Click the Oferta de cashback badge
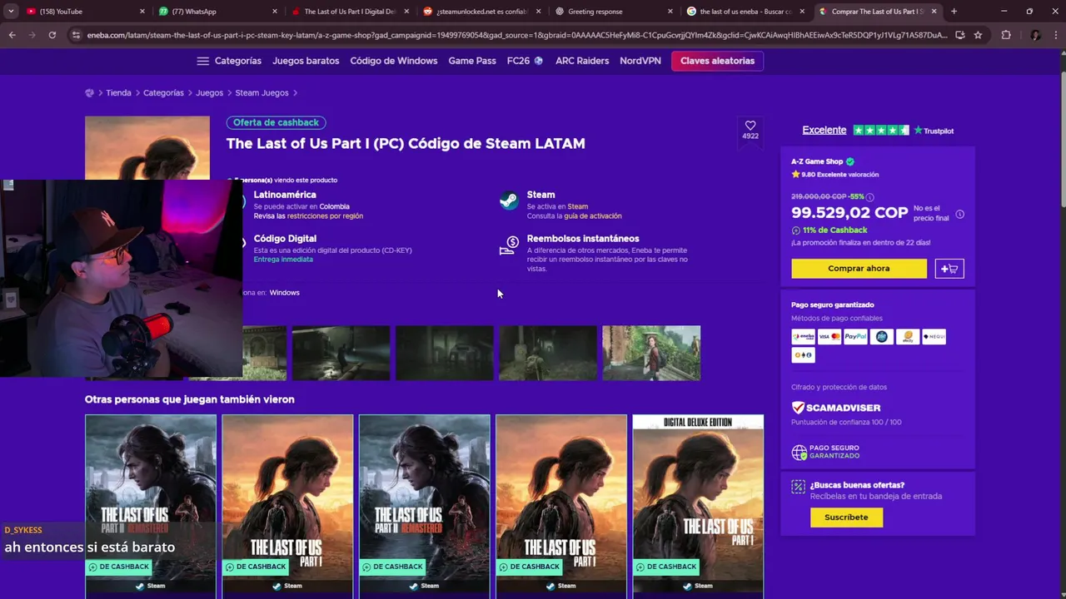Image resolution: width=1066 pixels, height=599 pixels. pos(276,122)
